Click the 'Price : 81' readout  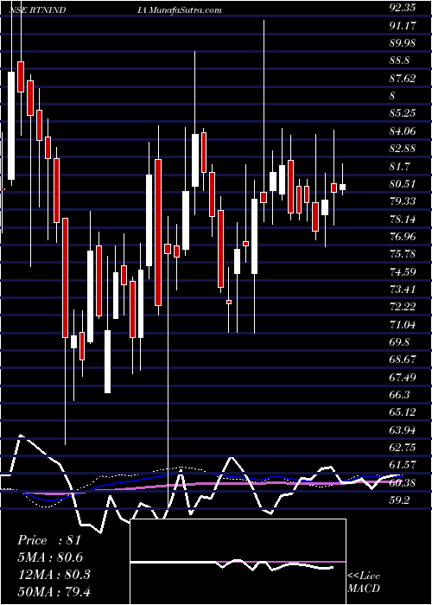coord(49,540)
